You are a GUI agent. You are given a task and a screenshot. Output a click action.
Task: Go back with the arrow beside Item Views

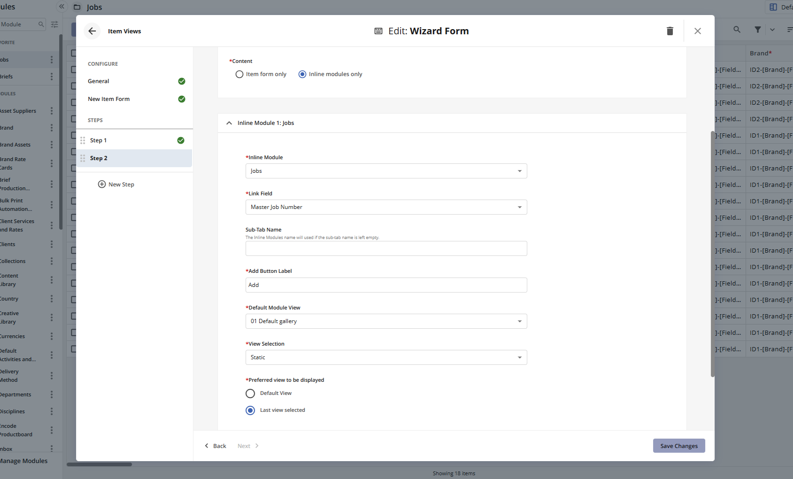[92, 31]
